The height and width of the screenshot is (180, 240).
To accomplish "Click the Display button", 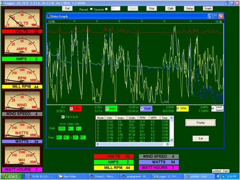I will (201, 122).
